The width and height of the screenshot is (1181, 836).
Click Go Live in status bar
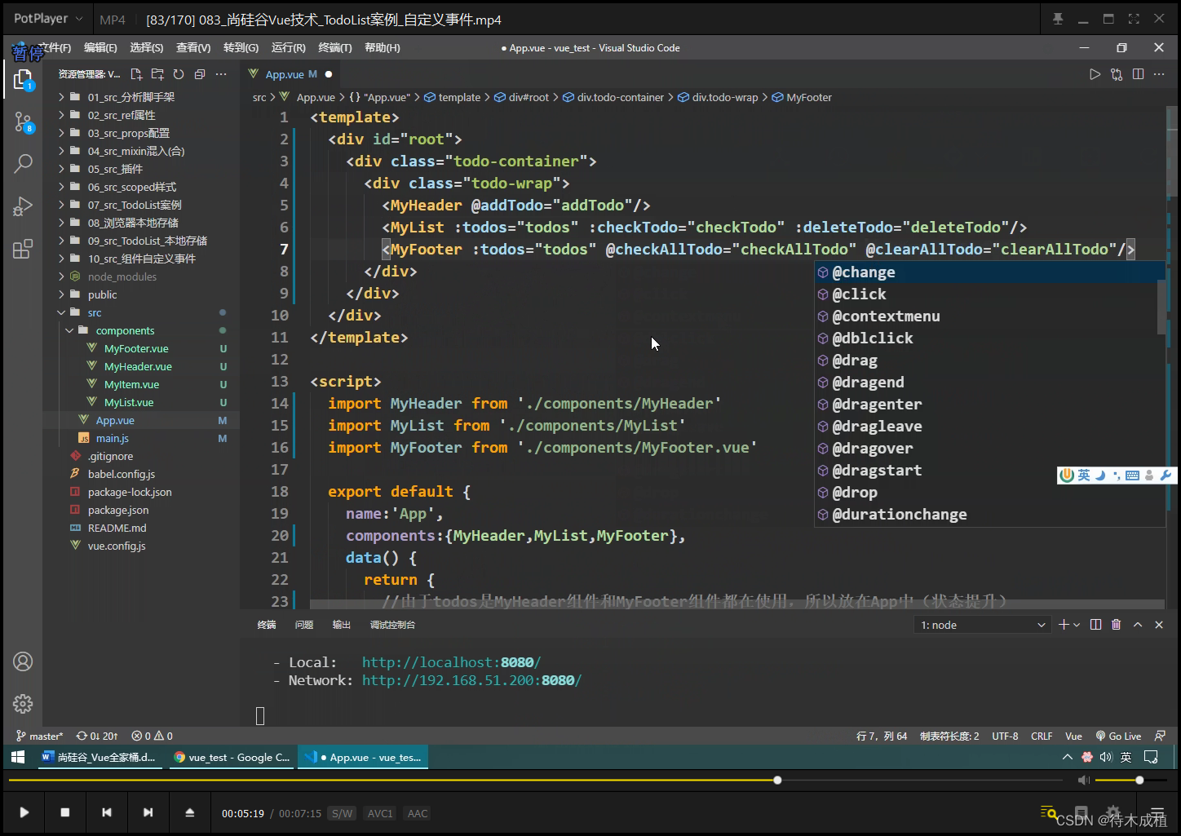click(1118, 736)
